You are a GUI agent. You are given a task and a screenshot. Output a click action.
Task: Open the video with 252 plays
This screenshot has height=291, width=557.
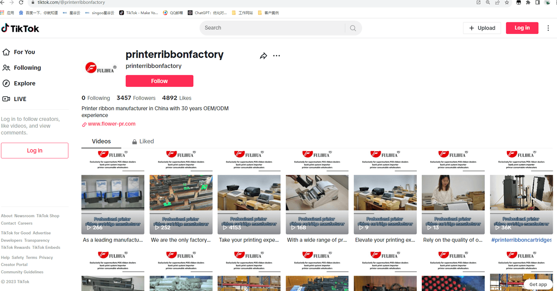click(x=181, y=191)
